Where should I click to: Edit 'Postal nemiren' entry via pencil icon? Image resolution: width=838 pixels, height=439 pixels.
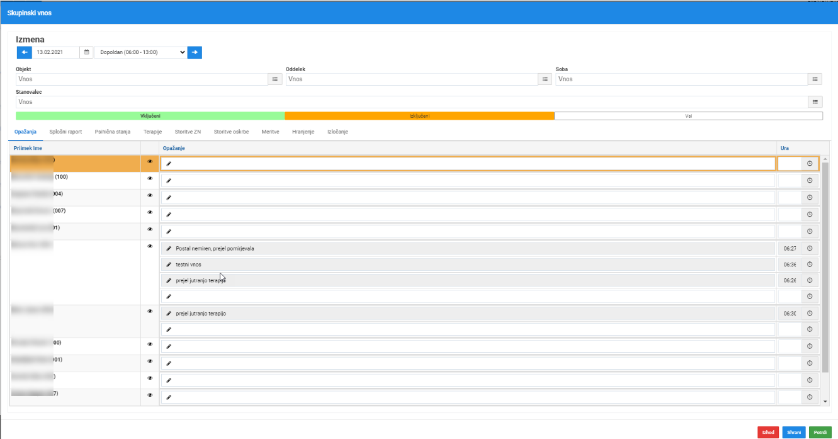tap(169, 249)
